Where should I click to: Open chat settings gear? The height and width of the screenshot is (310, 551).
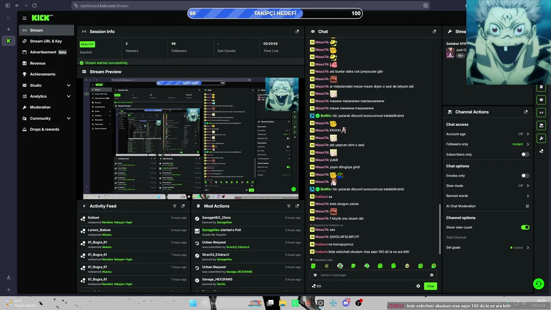click(418, 286)
